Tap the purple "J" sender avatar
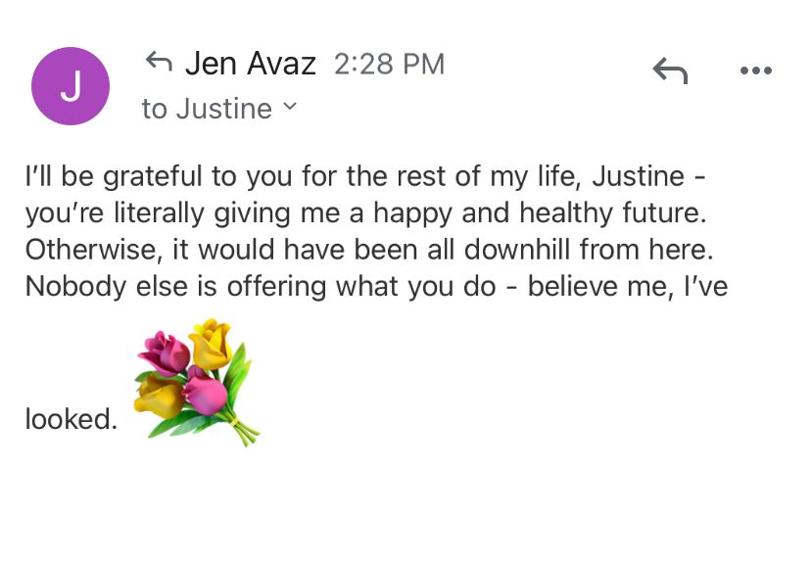The height and width of the screenshot is (562, 811). click(x=71, y=86)
